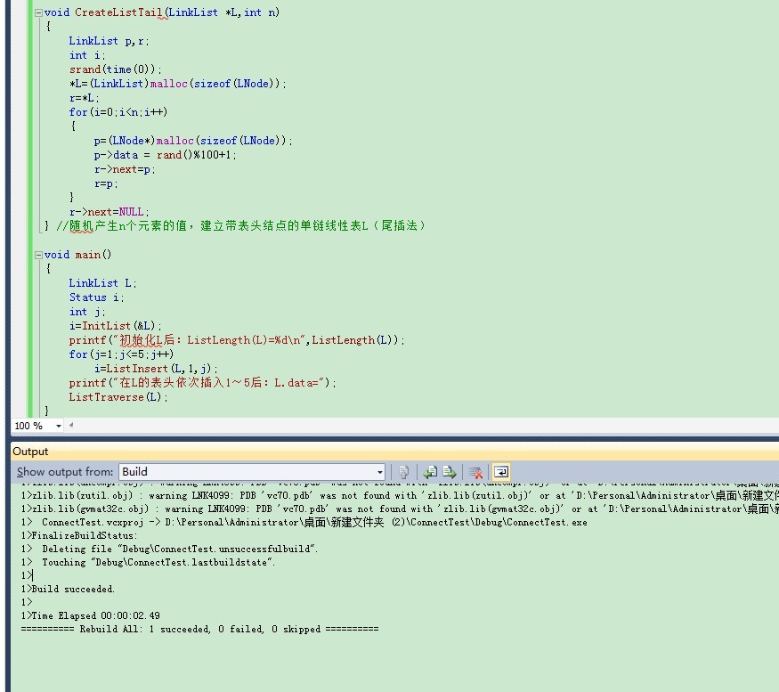The height and width of the screenshot is (692, 779).
Task: Click the 'Deleting file' output line
Action: (x=169, y=549)
